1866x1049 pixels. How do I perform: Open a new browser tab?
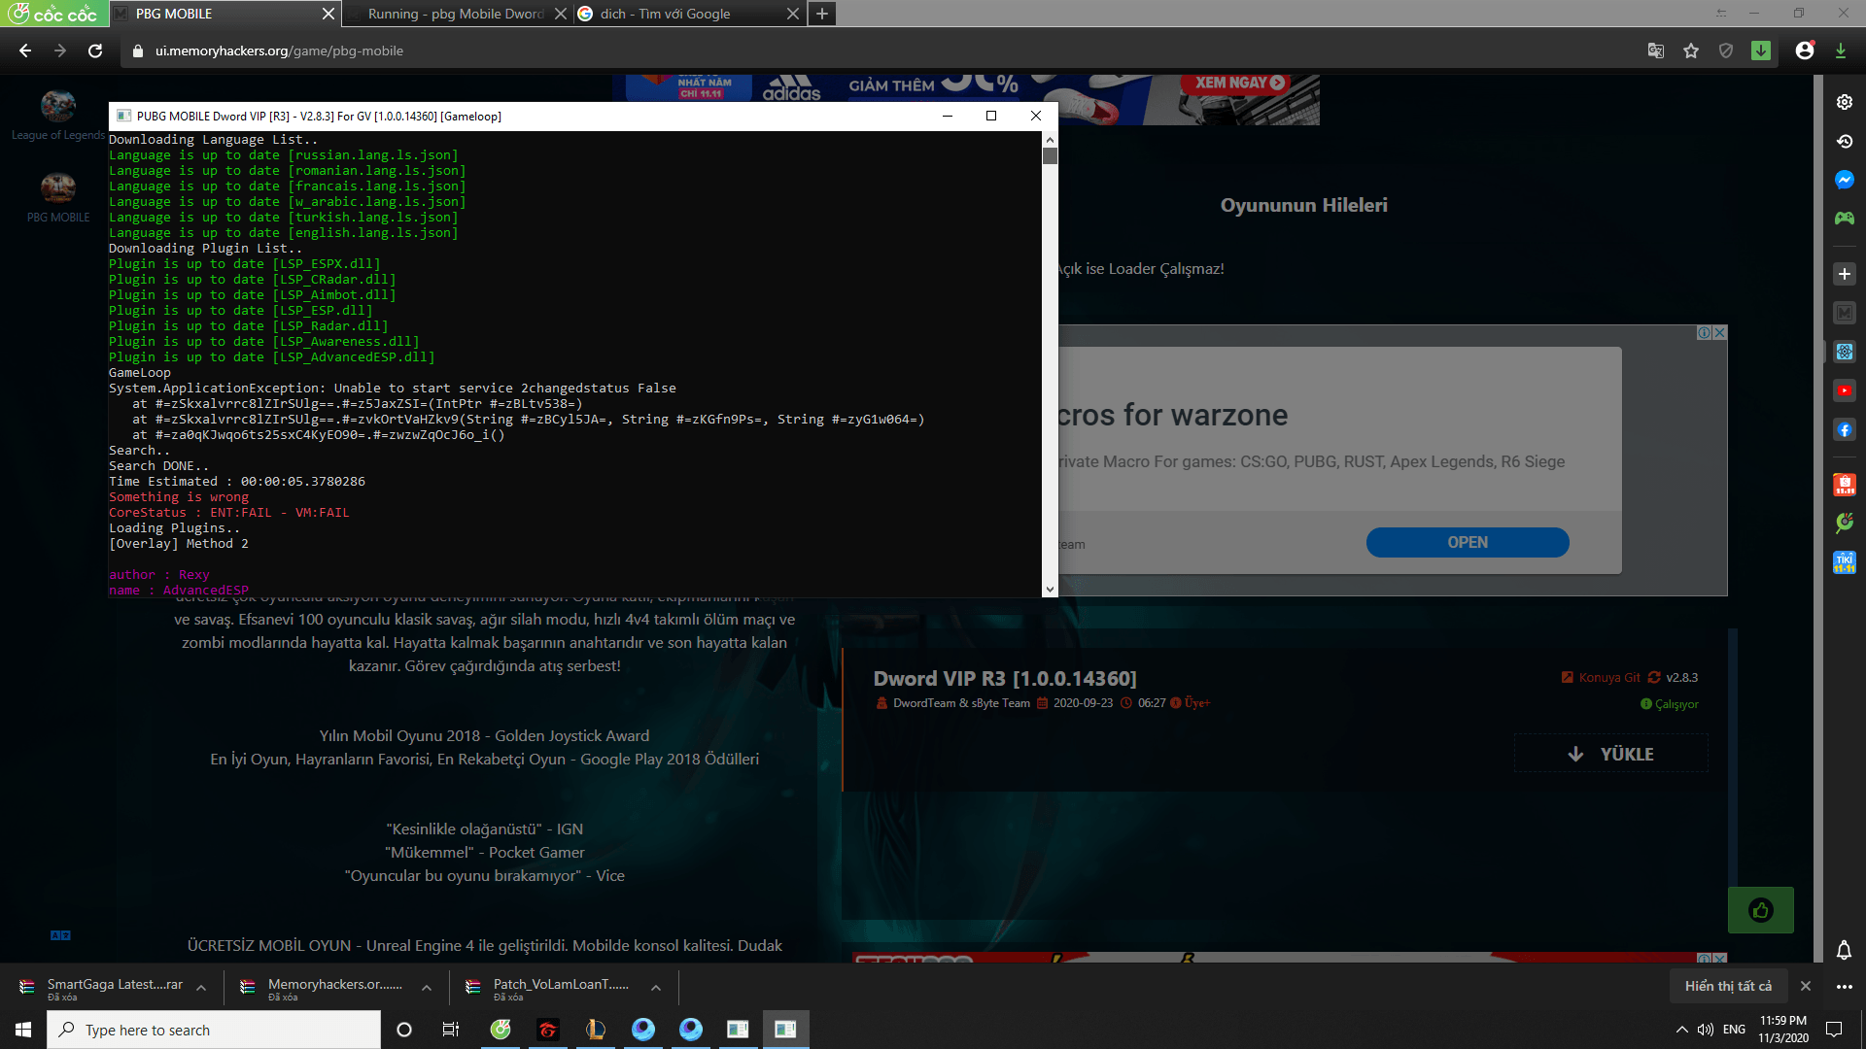click(x=822, y=14)
